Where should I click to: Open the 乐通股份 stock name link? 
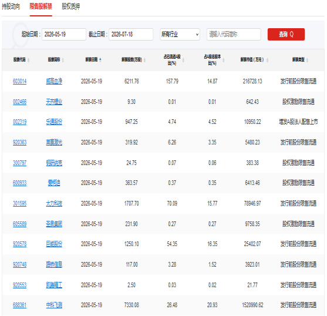point(54,122)
